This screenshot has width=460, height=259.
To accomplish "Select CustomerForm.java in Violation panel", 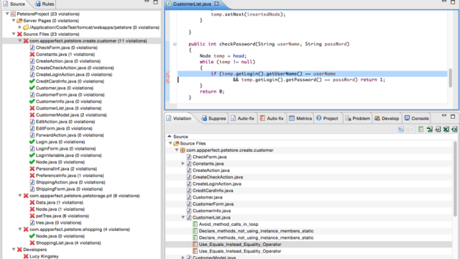I will (213, 204).
